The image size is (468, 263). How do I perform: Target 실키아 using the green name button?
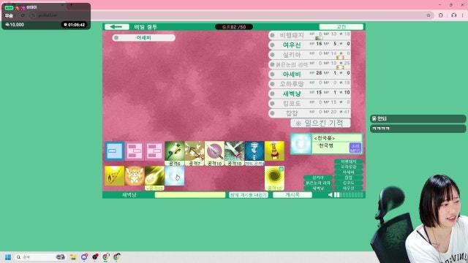[318, 178]
